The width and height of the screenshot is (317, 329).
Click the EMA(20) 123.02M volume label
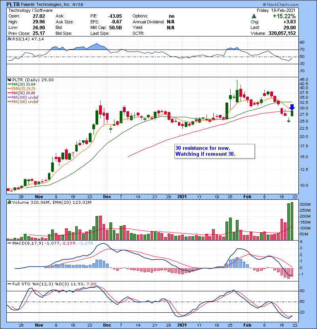72,203
